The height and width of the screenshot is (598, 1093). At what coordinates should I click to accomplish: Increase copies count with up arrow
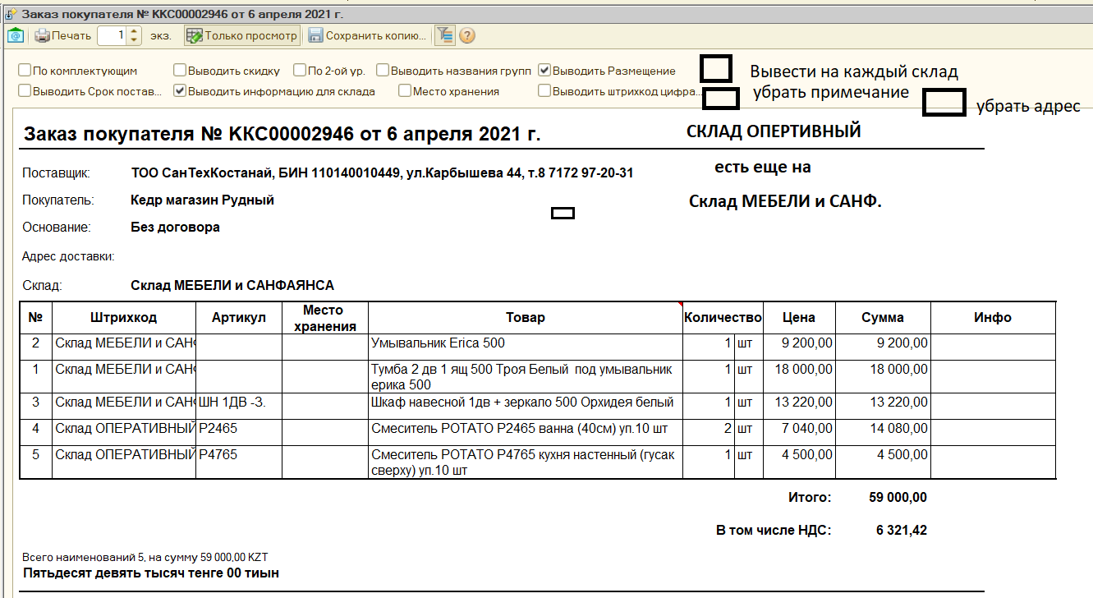(x=135, y=31)
